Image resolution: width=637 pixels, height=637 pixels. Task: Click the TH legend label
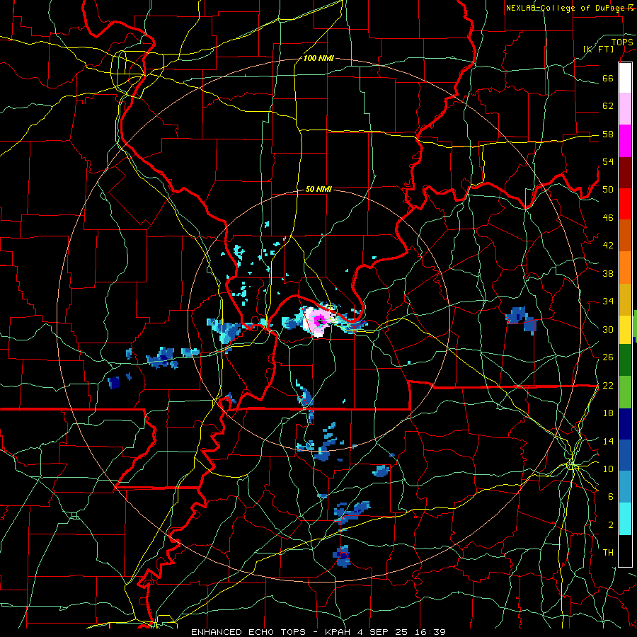tap(608, 553)
